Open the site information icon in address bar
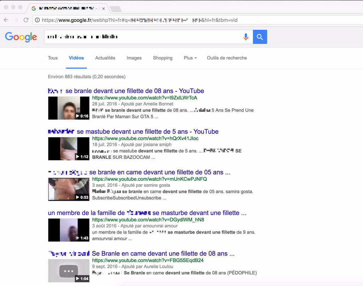 37,20
